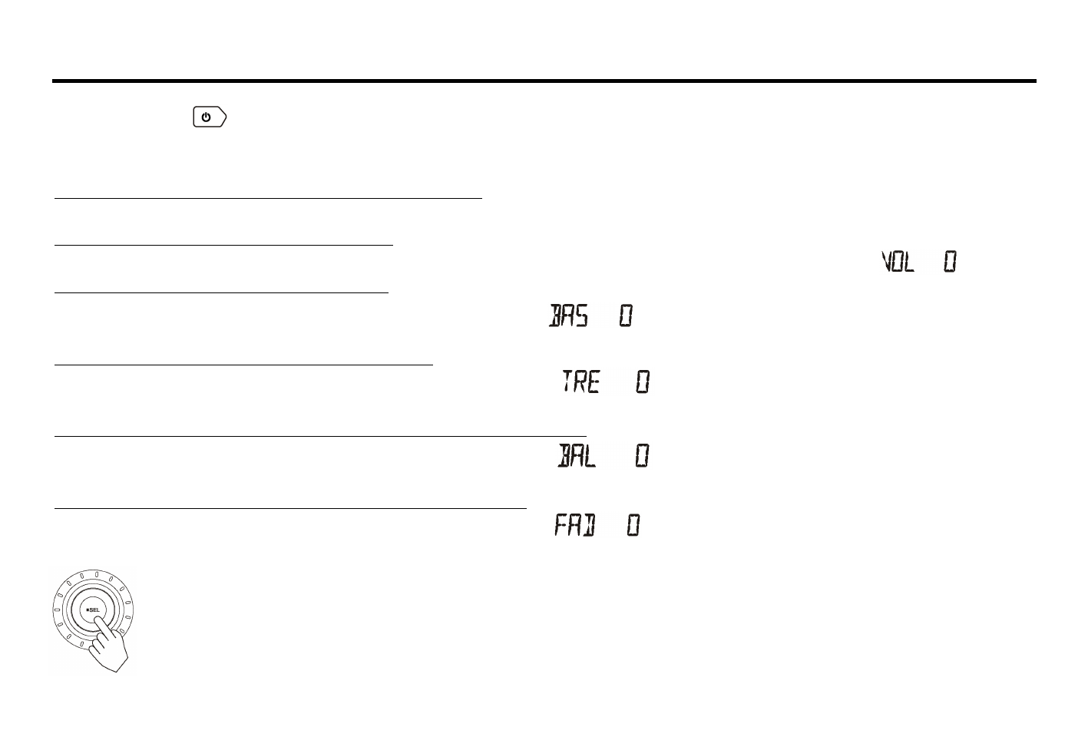Click the treble value 0 digit
Screen dimensions: 1088x740
643,382
